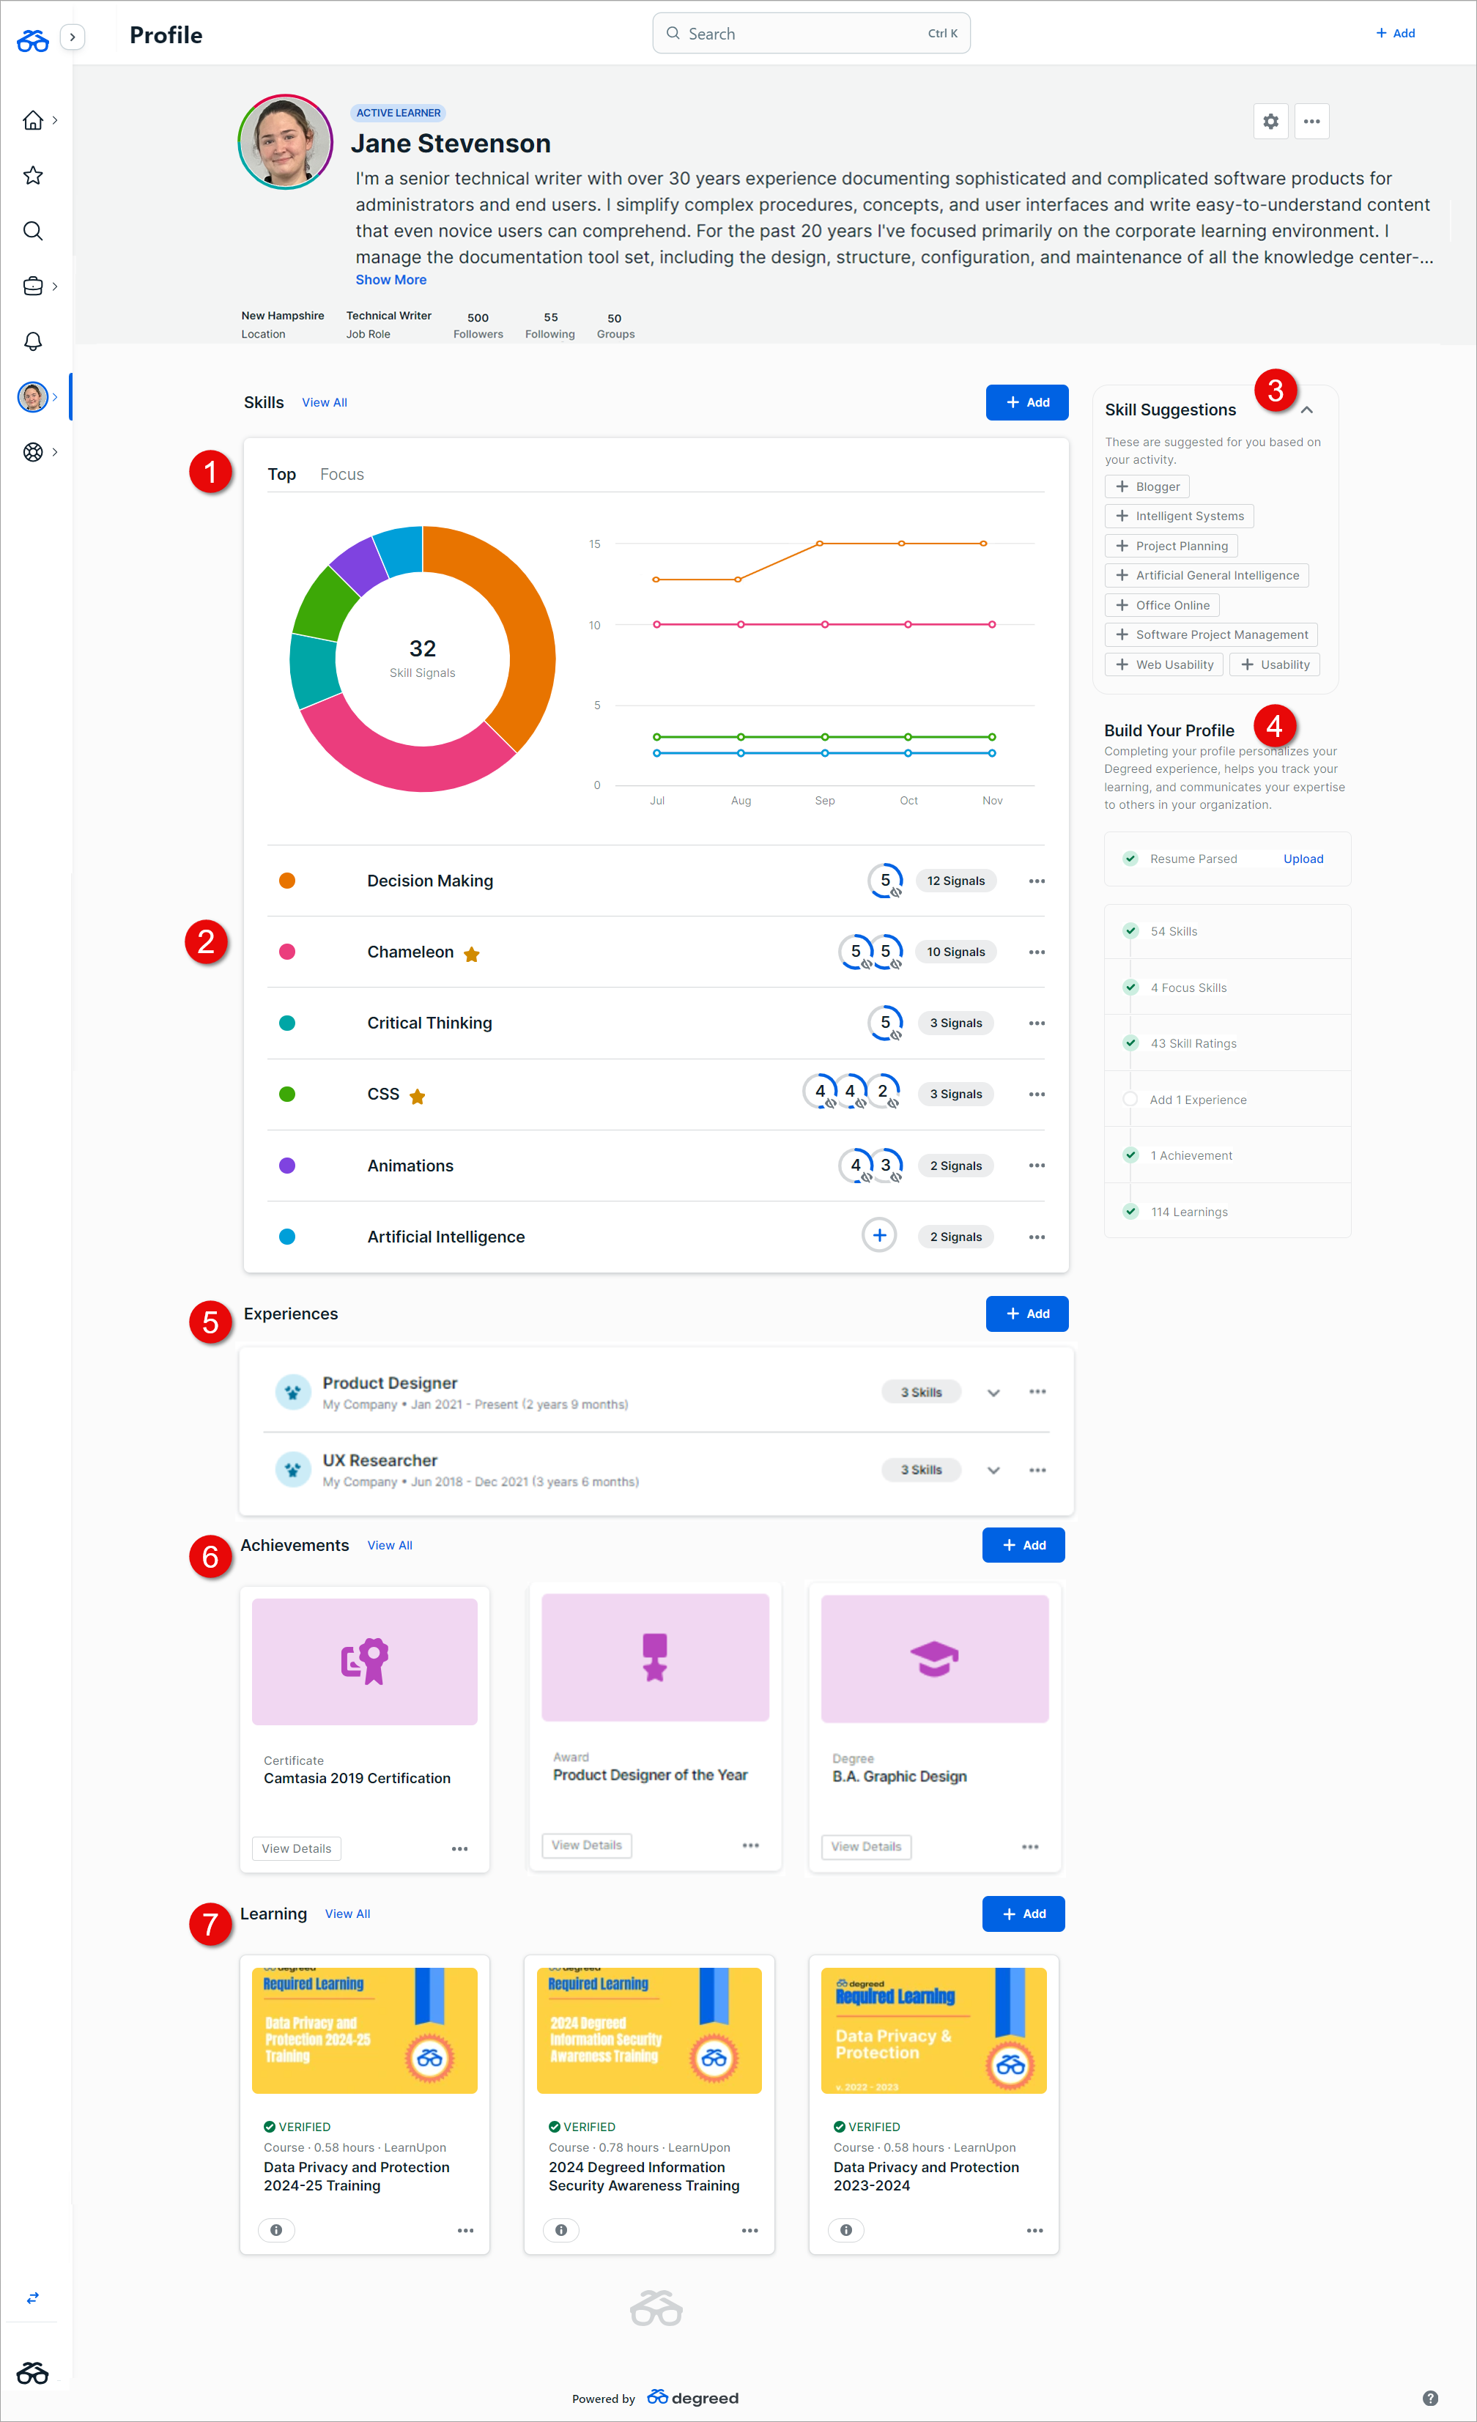Click the notifications bell icon in sidebar
Screen dimensions: 1477x2422
click(34, 339)
